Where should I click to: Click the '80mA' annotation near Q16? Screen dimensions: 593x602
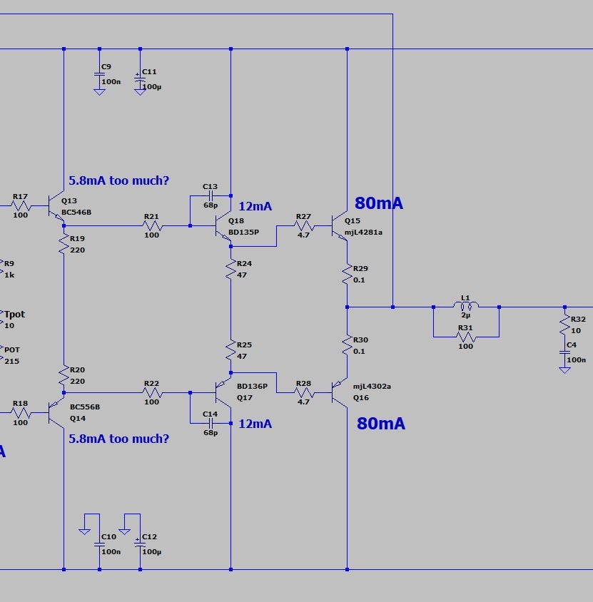click(x=381, y=424)
